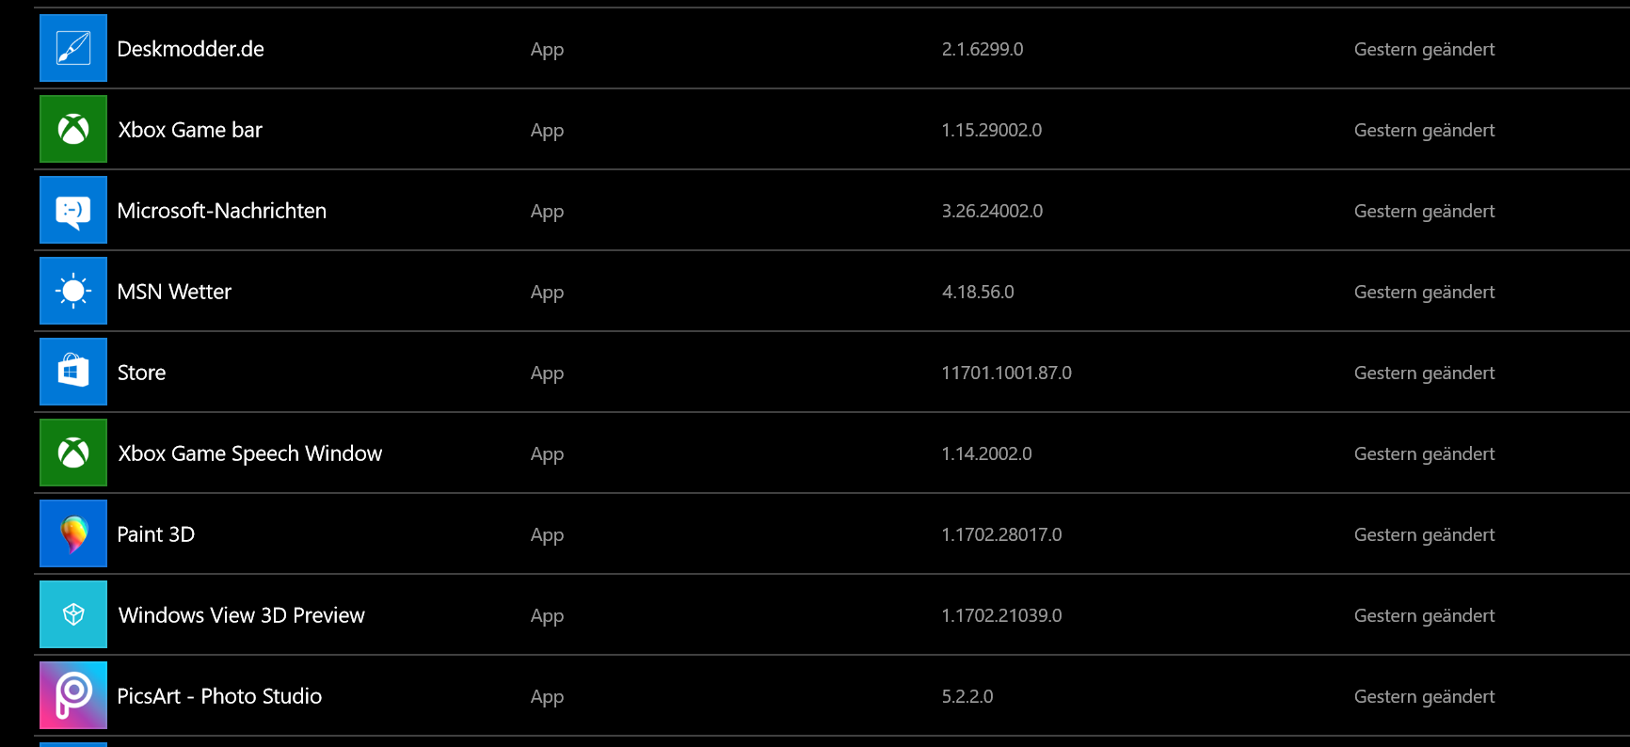Viewport: 1630px width, 747px height.
Task: Click the MSN Wetter sun icon
Action: point(73,291)
